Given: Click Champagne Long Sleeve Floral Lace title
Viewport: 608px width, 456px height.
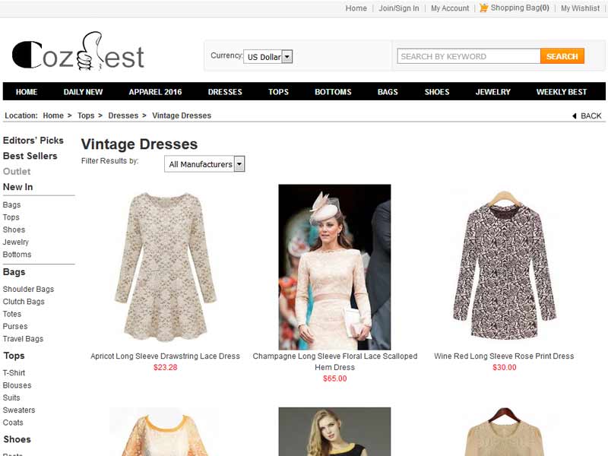Looking at the screenshot, I should [334, 362].
